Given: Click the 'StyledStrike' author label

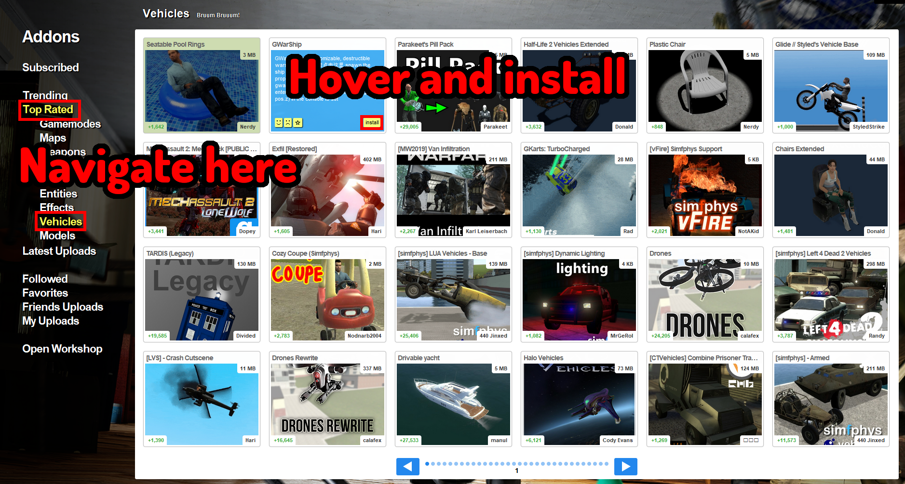Looking at the screenshot, I should click(868, 127).
